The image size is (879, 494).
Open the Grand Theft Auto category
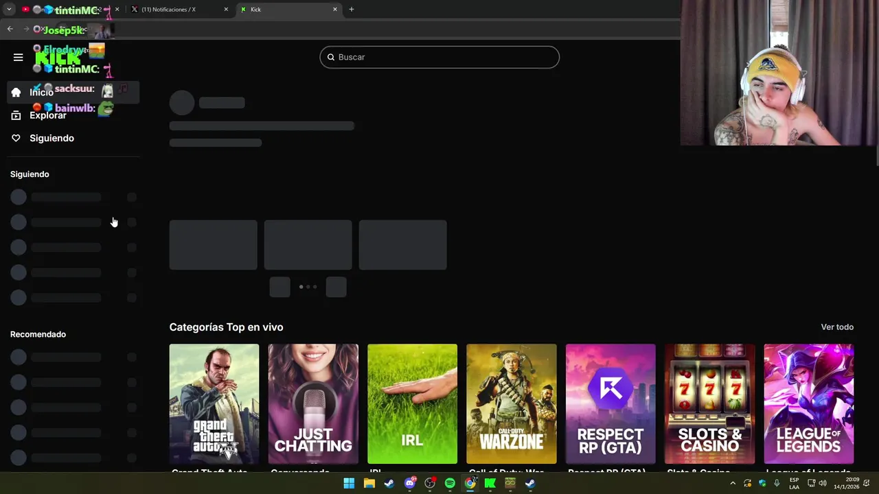pyautogui.click(x=214, y=404)
